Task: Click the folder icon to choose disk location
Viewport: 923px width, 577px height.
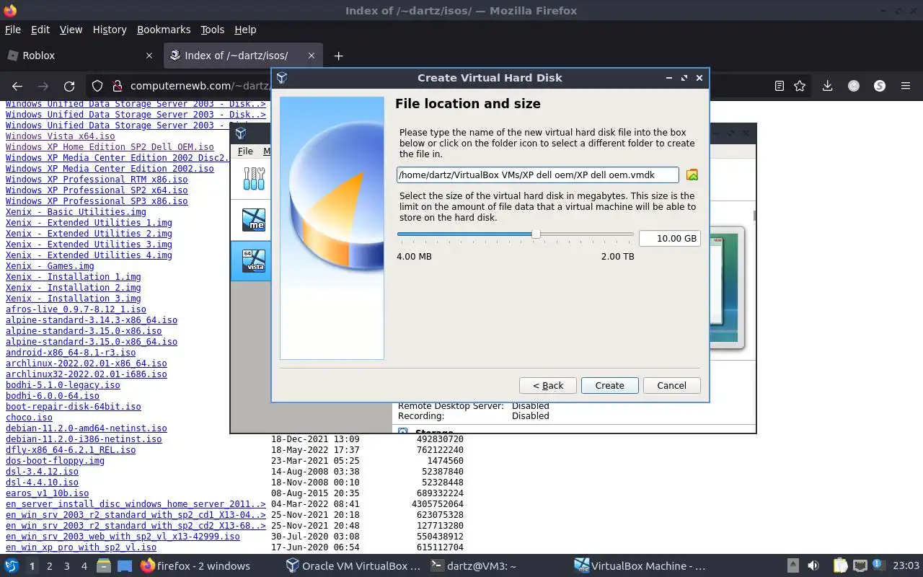Action: 692,175
